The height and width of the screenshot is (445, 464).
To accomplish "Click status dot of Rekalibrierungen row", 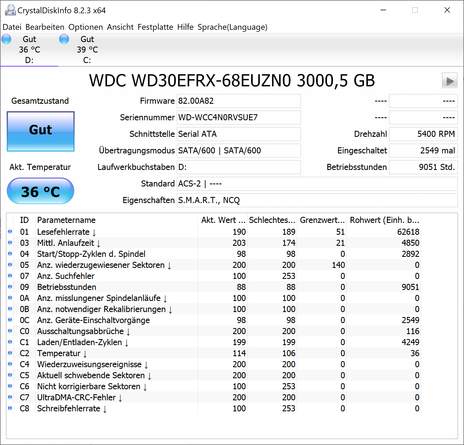I will (10, 309).
